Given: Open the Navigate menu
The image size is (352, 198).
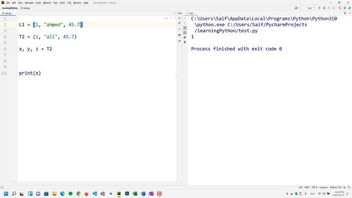Looking at the screenshot, I should tap(29, 3).
